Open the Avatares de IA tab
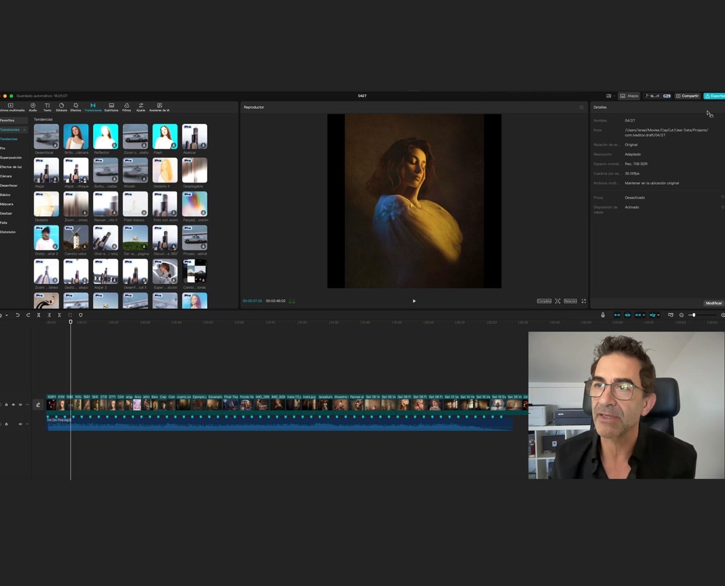This screenshot has height=586, width=725. pyautogui.click(x=159, y=108)
